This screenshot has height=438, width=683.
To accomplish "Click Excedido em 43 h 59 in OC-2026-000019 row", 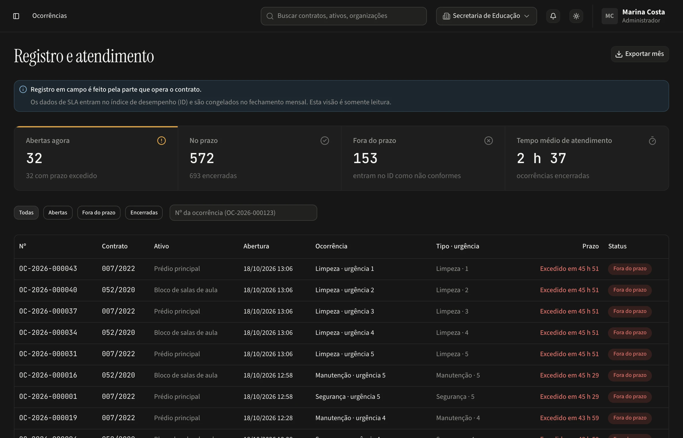I will click(569, 418).
